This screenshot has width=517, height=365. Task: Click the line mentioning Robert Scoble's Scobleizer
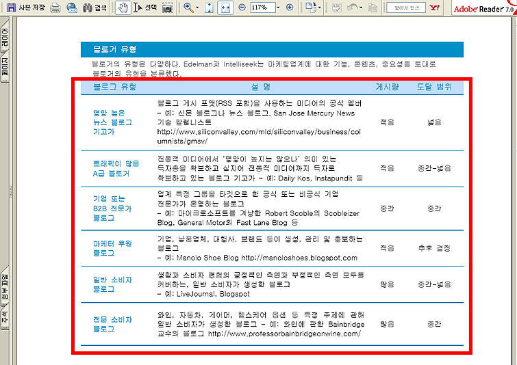point(258,213)
